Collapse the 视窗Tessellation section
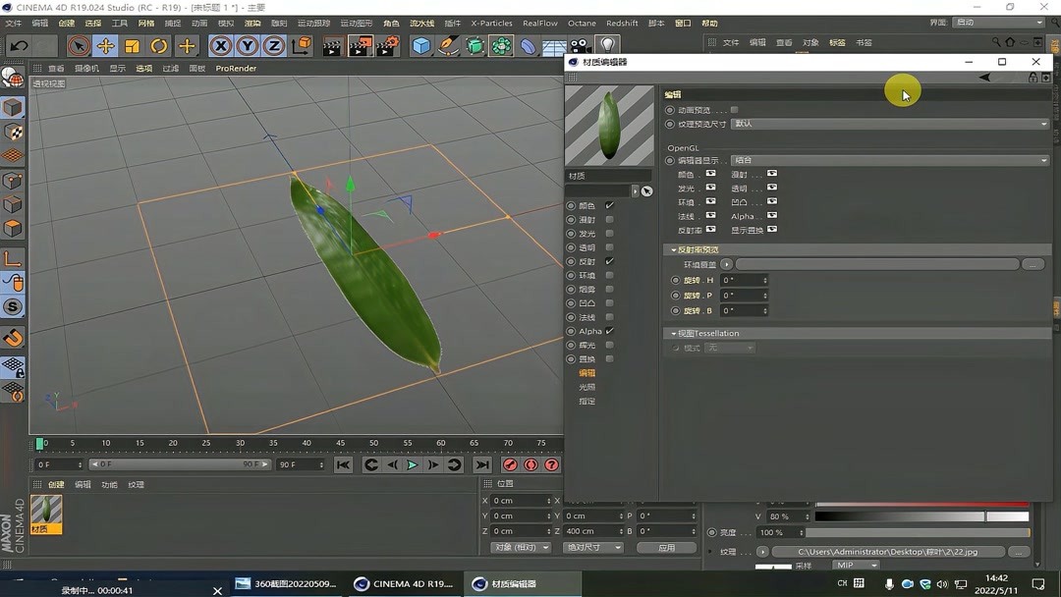 674,333
